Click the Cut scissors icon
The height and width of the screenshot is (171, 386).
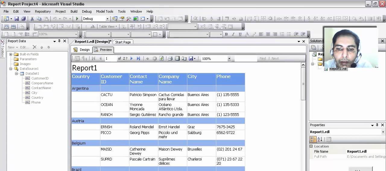tap(32, 19)
